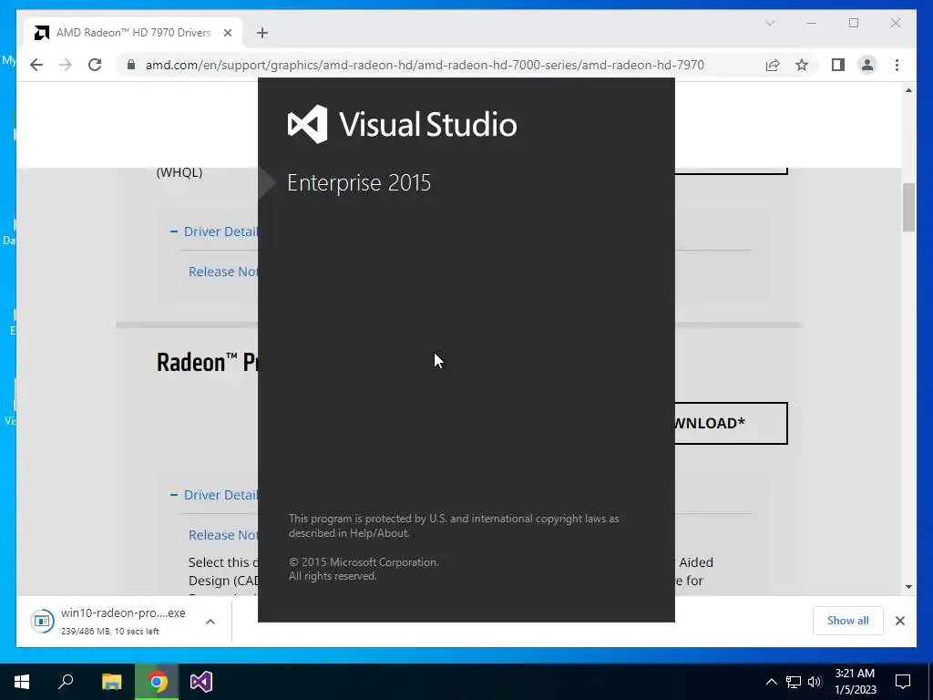The height and width of the screenshot is (700, 933).
Task: Open the Windows notification center
Action: click(x=903, y=682)
